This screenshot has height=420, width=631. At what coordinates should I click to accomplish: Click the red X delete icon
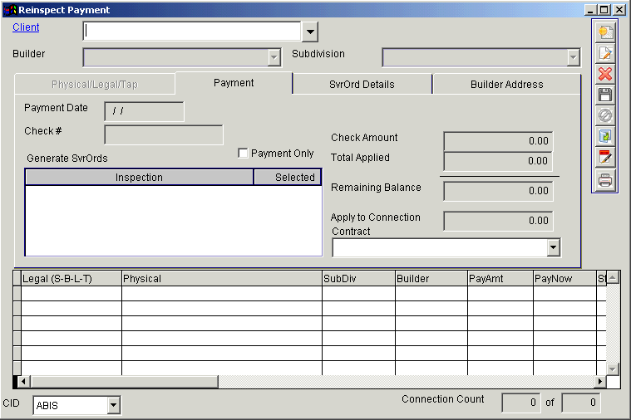(x=605, y=74)
